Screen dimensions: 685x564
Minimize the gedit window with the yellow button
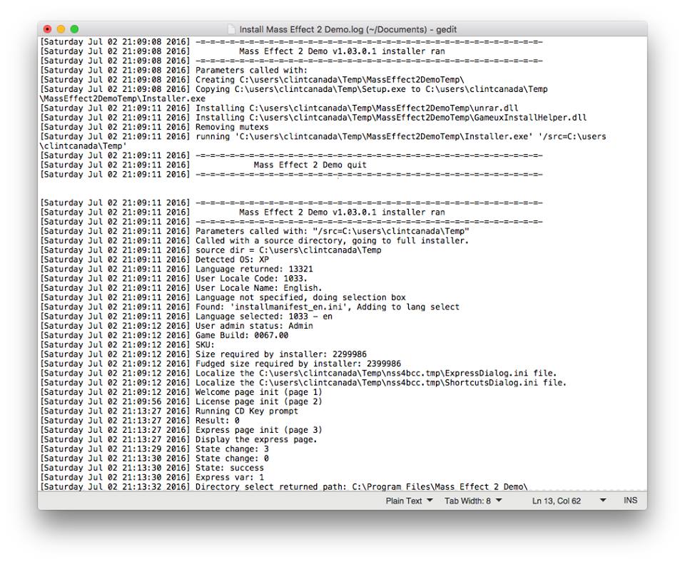(x=61, y=29)
